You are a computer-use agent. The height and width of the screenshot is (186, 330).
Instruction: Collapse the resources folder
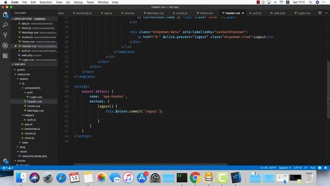coord(23,74)
